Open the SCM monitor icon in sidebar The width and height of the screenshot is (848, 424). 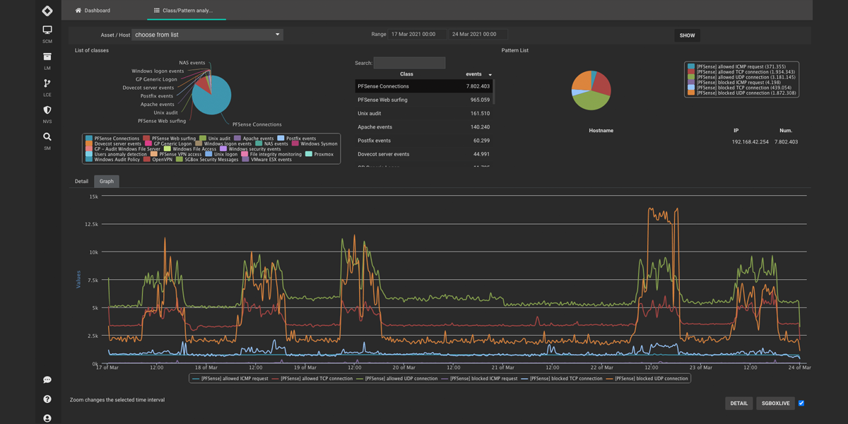(x=47, y=30)
